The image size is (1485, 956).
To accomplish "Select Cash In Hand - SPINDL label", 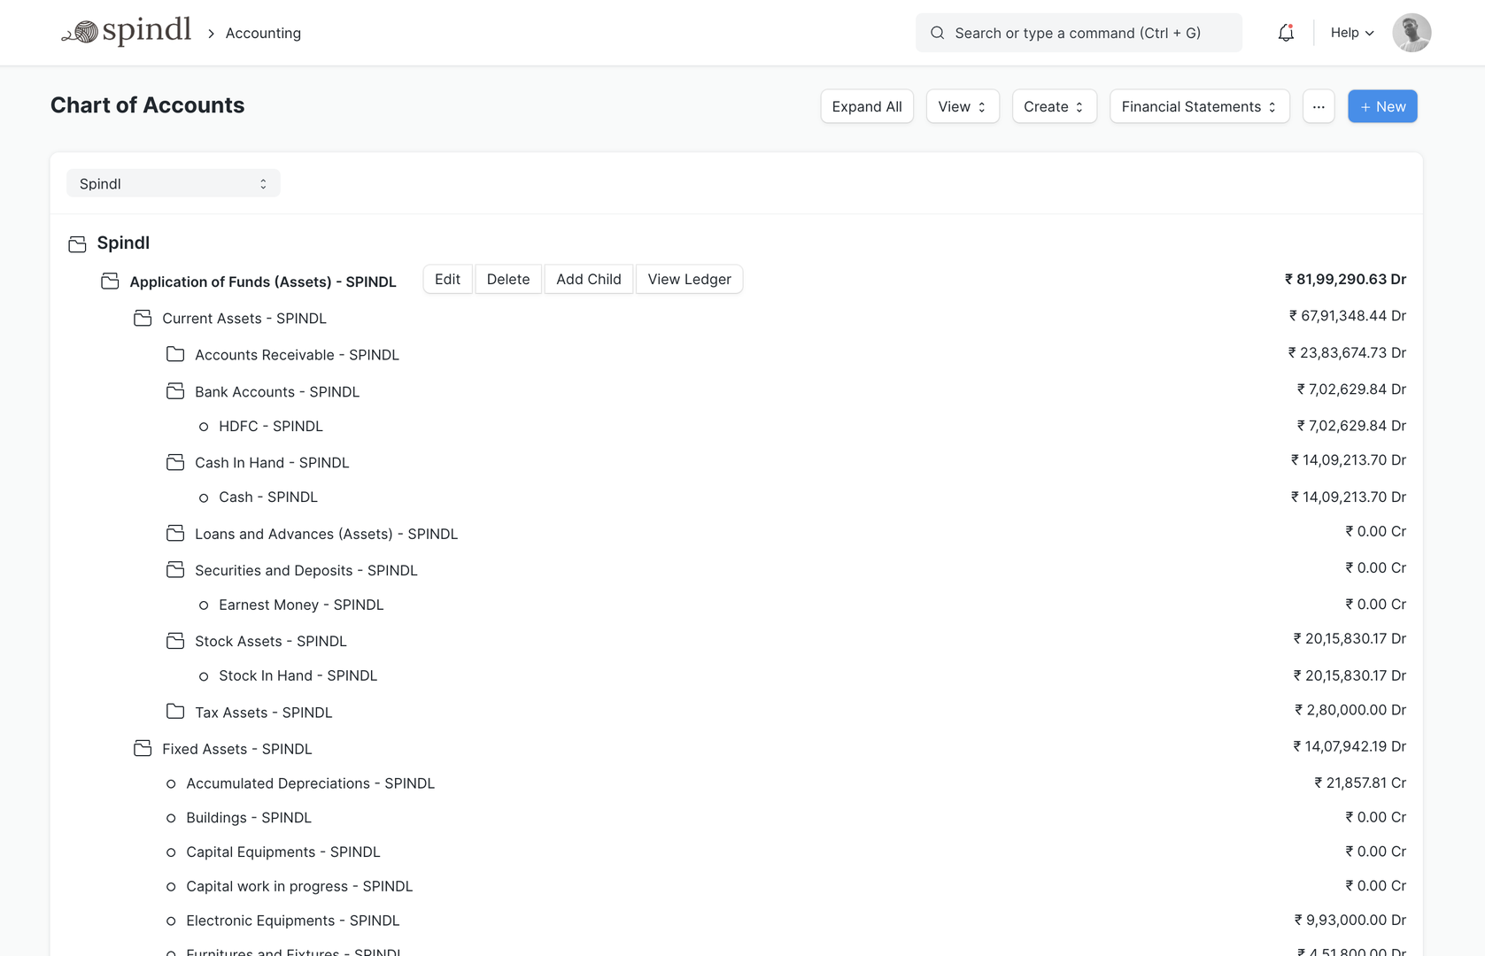I will (x=272, y=463).
